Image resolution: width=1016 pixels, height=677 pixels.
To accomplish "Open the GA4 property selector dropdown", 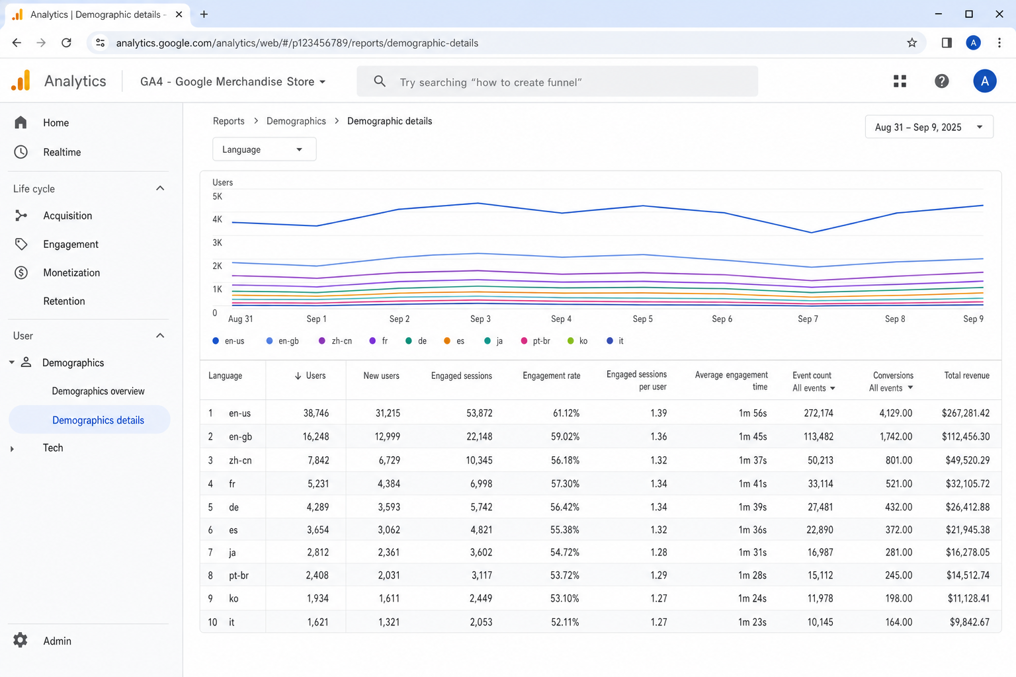I will (233, 81).
